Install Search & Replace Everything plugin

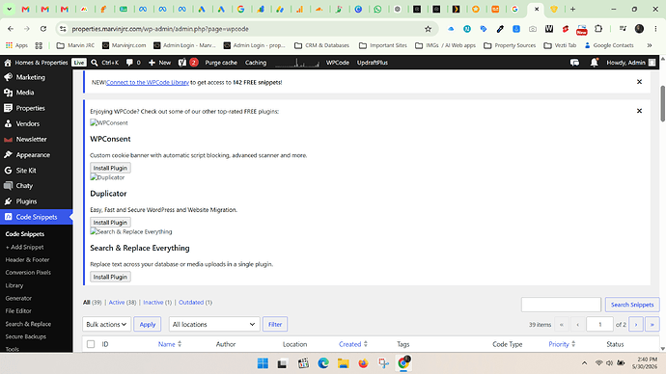tap(110, 277)
